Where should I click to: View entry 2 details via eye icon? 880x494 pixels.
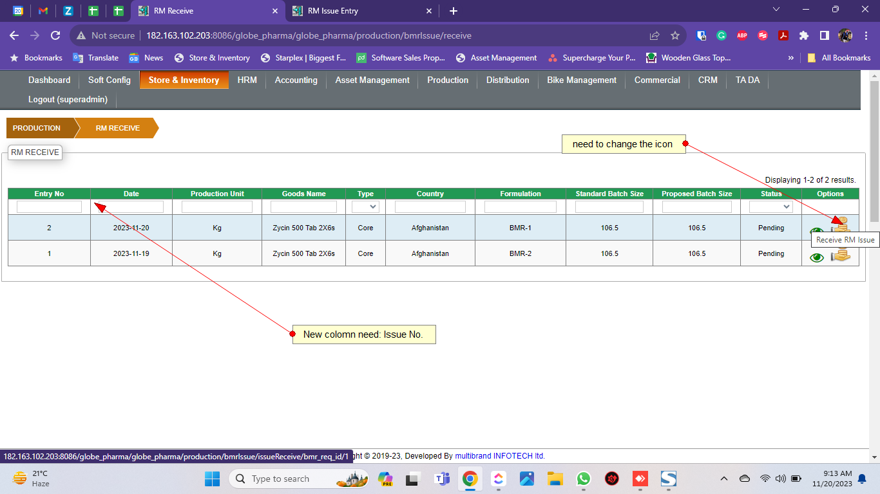(x=817, y=232)
